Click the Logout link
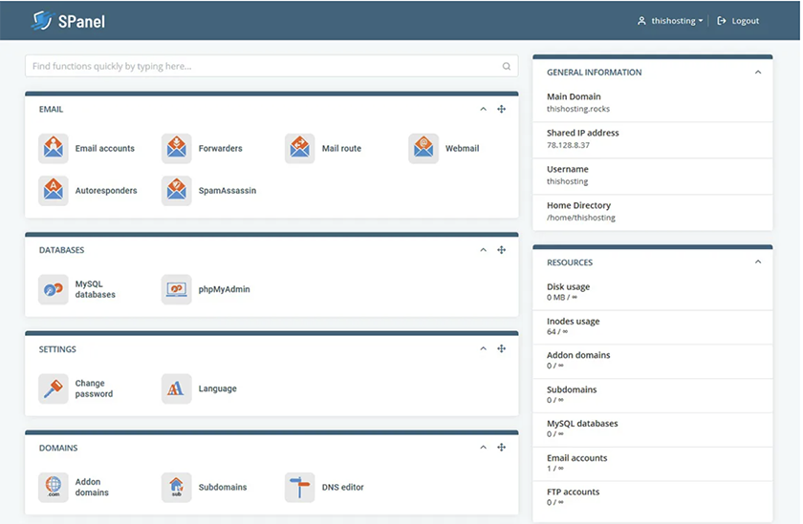Image resolution: width=803 pixels, height=524 pixels. 745,21
